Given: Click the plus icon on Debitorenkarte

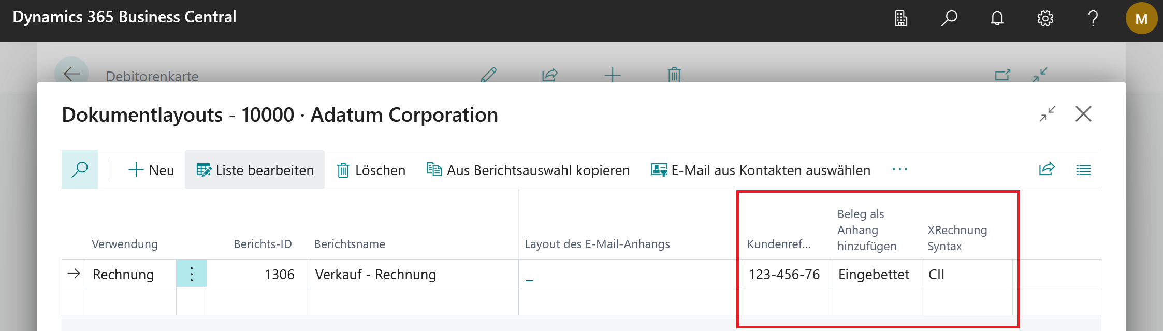Looking at the screenshot, I should 612,75.
